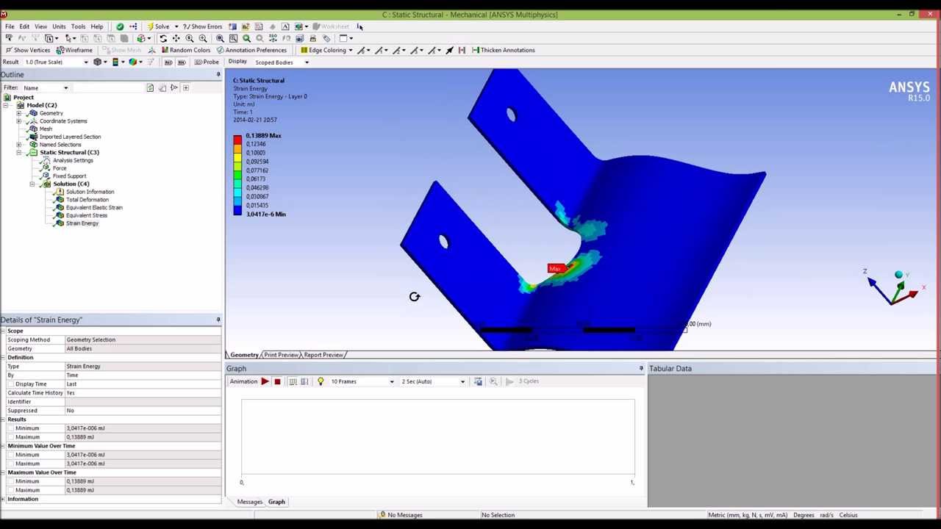Click the export video file icon
Image resolution: width=941 pixels, height=529 pixels.
coord(478,381)
